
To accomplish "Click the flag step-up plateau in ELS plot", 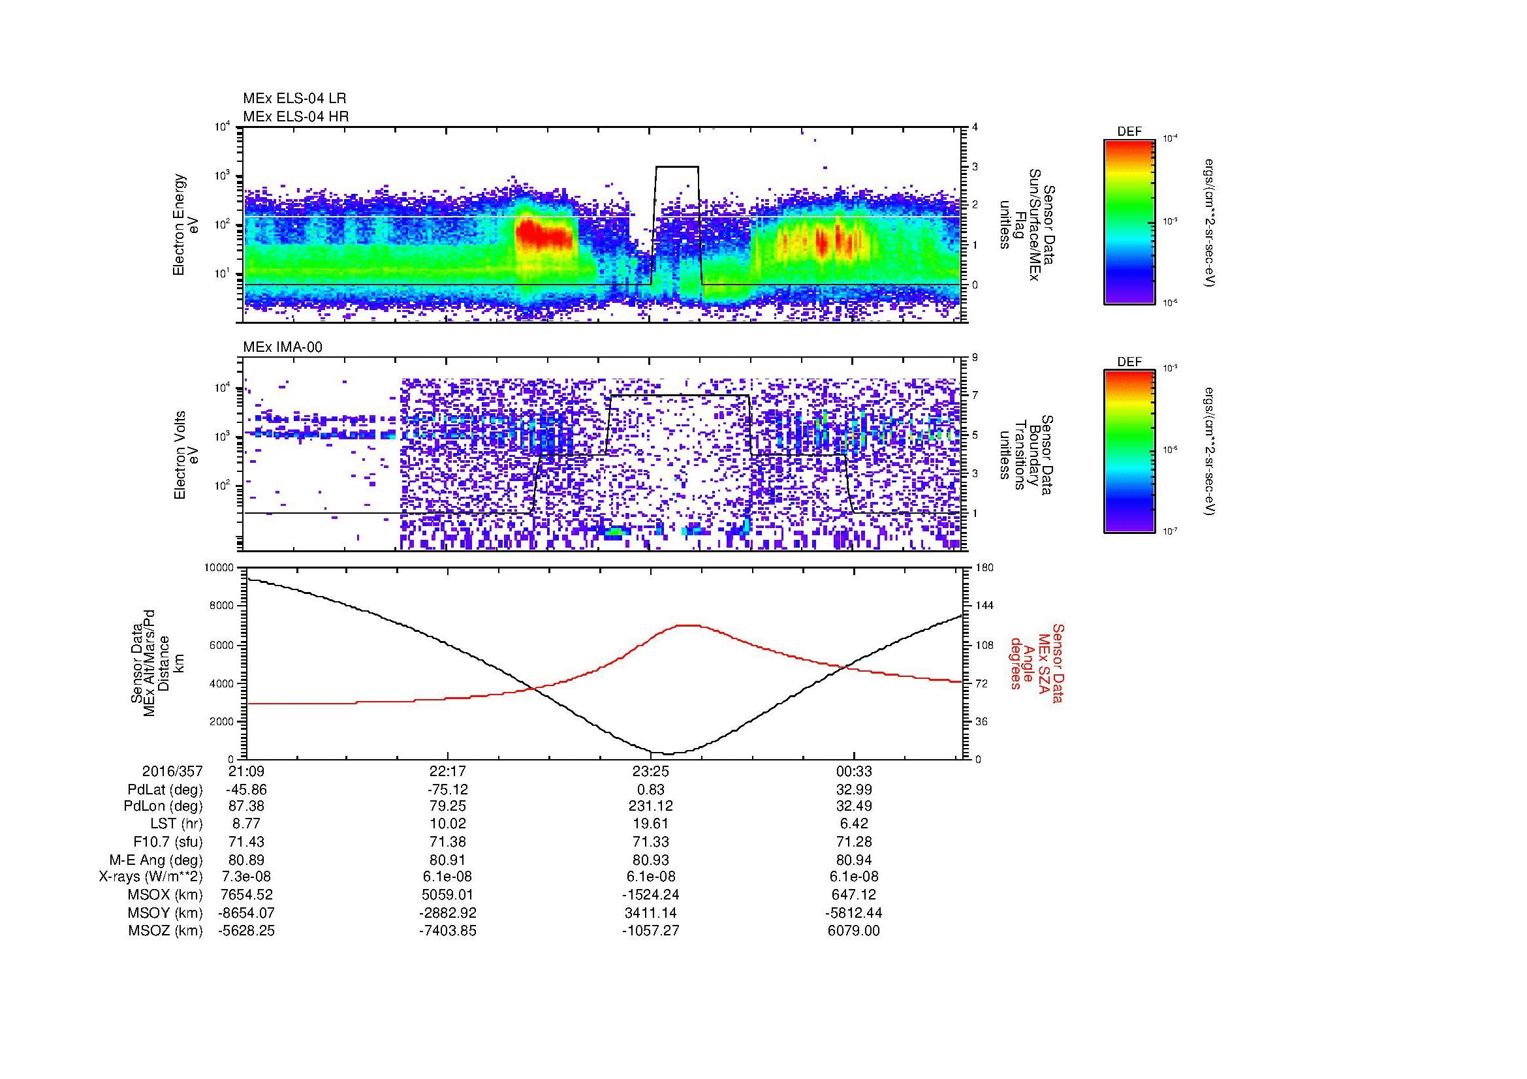I will click(677, 167).
